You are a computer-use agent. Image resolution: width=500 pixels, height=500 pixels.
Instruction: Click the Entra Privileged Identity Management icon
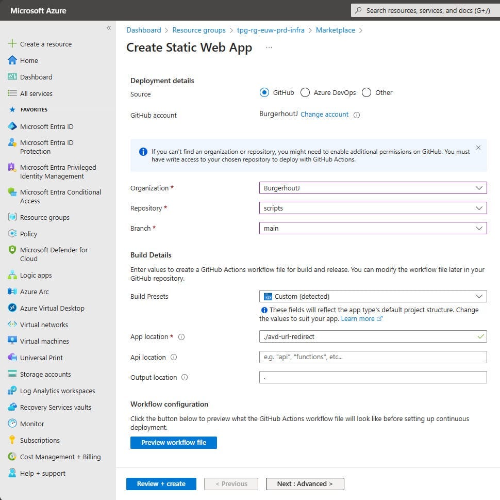pyautogui.click(x=12, y=167)
